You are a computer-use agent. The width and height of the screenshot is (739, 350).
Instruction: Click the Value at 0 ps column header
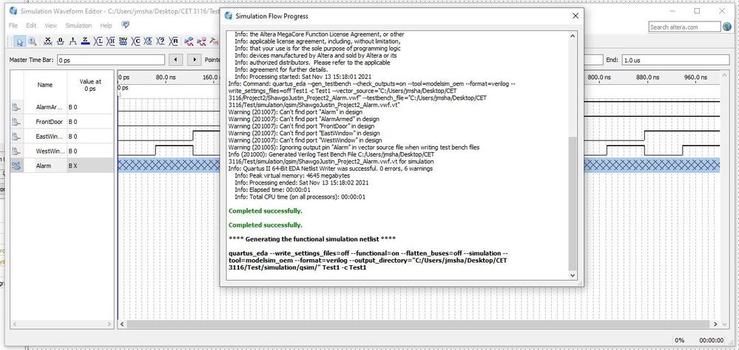click(90, 85)
